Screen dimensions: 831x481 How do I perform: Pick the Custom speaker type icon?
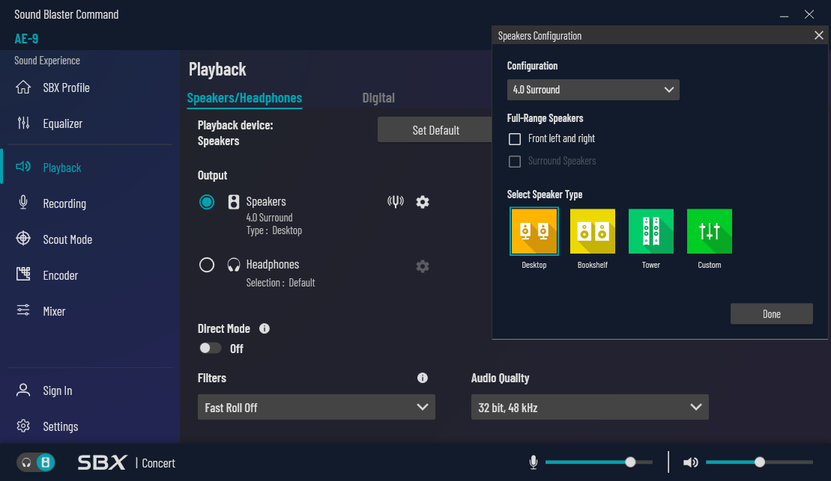[709, 231]
